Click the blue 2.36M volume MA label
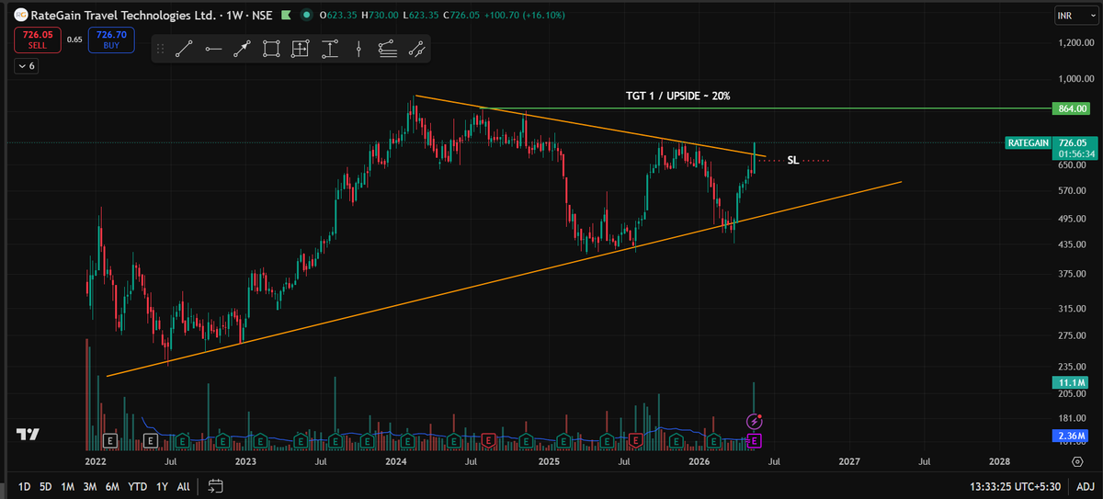The width and height of the screenshot is (1103, 499). pos(1073,435)
